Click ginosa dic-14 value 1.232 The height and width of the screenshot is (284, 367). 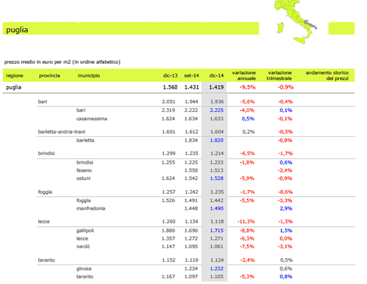(217, 268)
